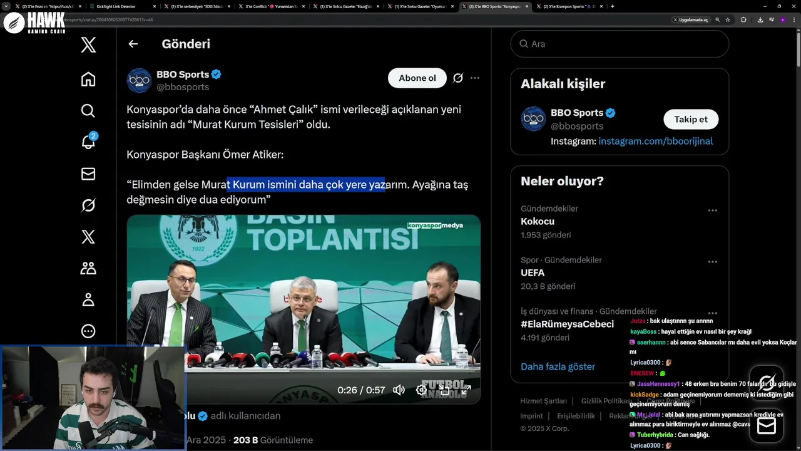The width and height of the screenshot is (801, 451).
Task: Open #ElaRümeysaCebeci trending topic
Action: [x=567, y=324]
